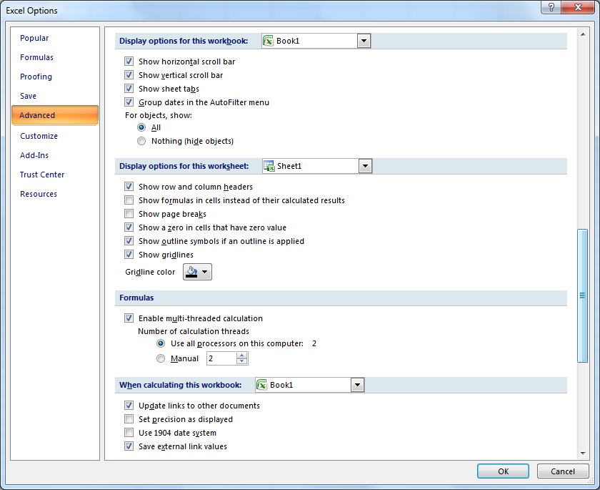The width and height of the screenshot is (600, 490).
Task: Open the workbook display options dropdown
Action: click(364, 41)
